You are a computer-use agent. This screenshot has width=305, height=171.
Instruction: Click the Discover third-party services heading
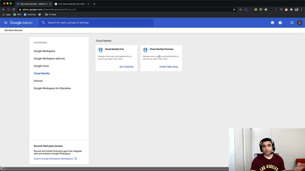[48, 146]
